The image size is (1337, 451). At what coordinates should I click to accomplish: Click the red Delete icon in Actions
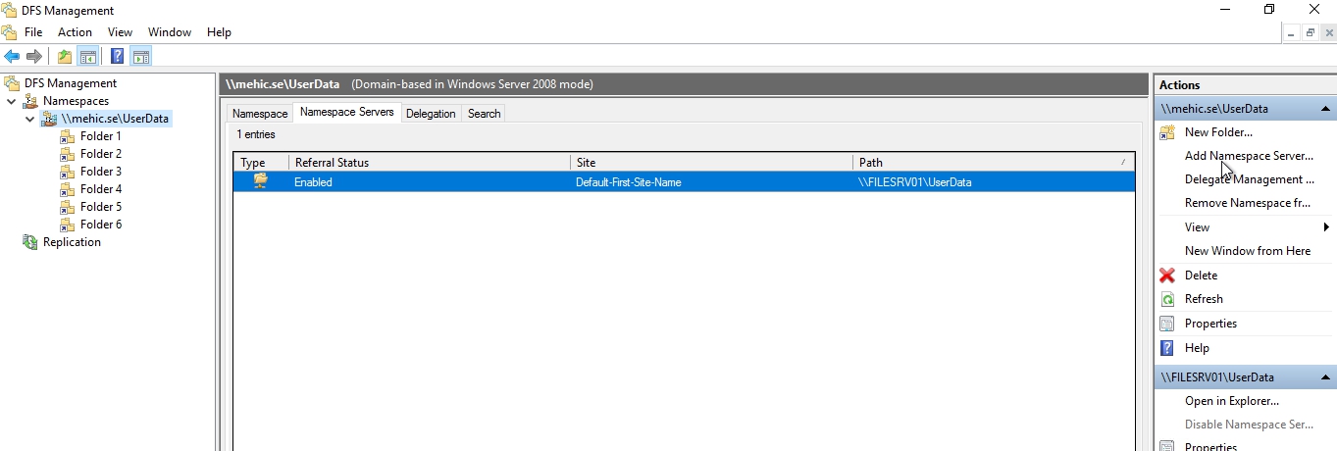click(x=1167, y=276)
